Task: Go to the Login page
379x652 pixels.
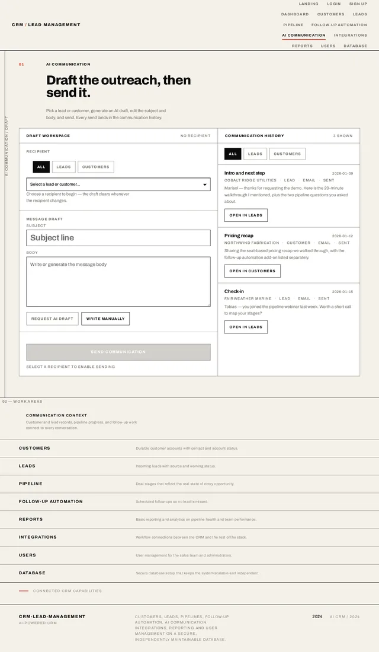Action: coord(334,4)
